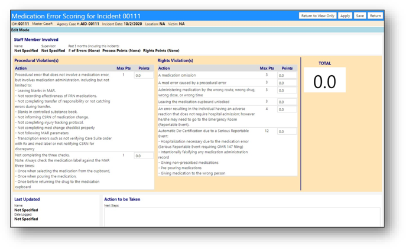
Task: Click the '# of Errors (None)' text
Action: [84, 50]
